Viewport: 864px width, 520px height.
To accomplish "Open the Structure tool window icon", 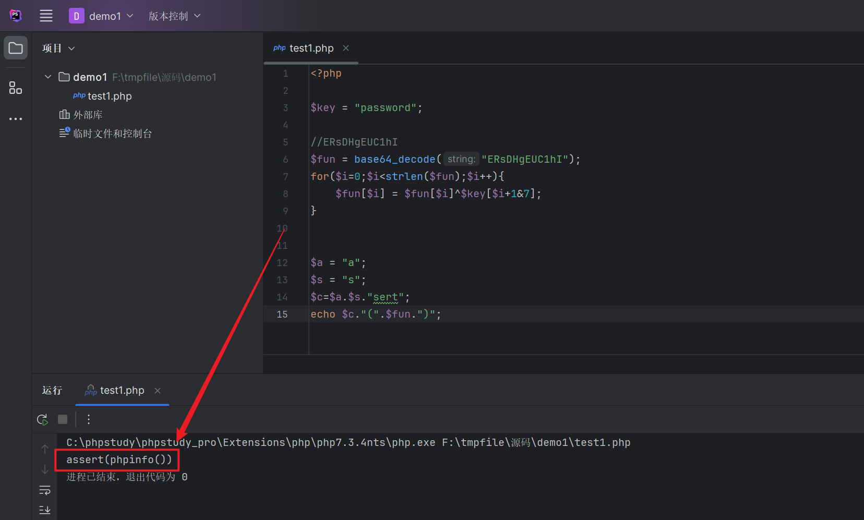I will coord(16,88).
